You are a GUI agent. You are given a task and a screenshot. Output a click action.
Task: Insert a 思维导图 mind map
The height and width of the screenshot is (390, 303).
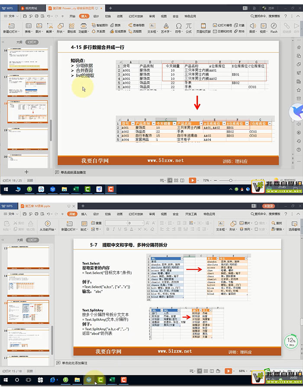136,25
